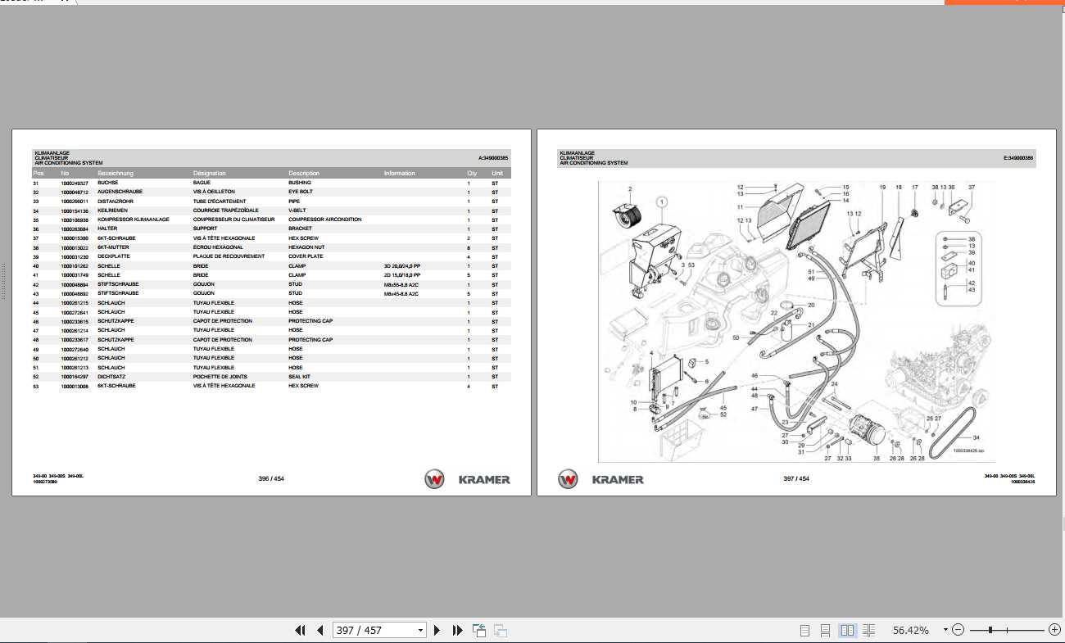This screenshot has width=1065, height=643.
Task: Select 'BRACKET' description
Action: tap(300, 229)
